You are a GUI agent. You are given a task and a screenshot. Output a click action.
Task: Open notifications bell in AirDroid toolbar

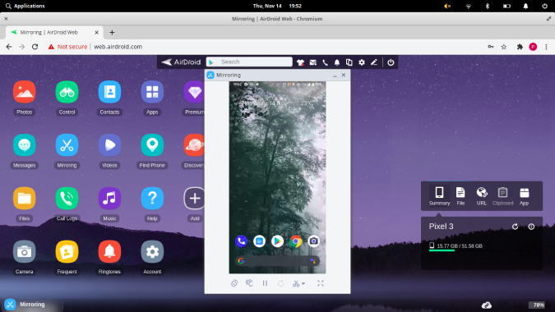[337, 62]
